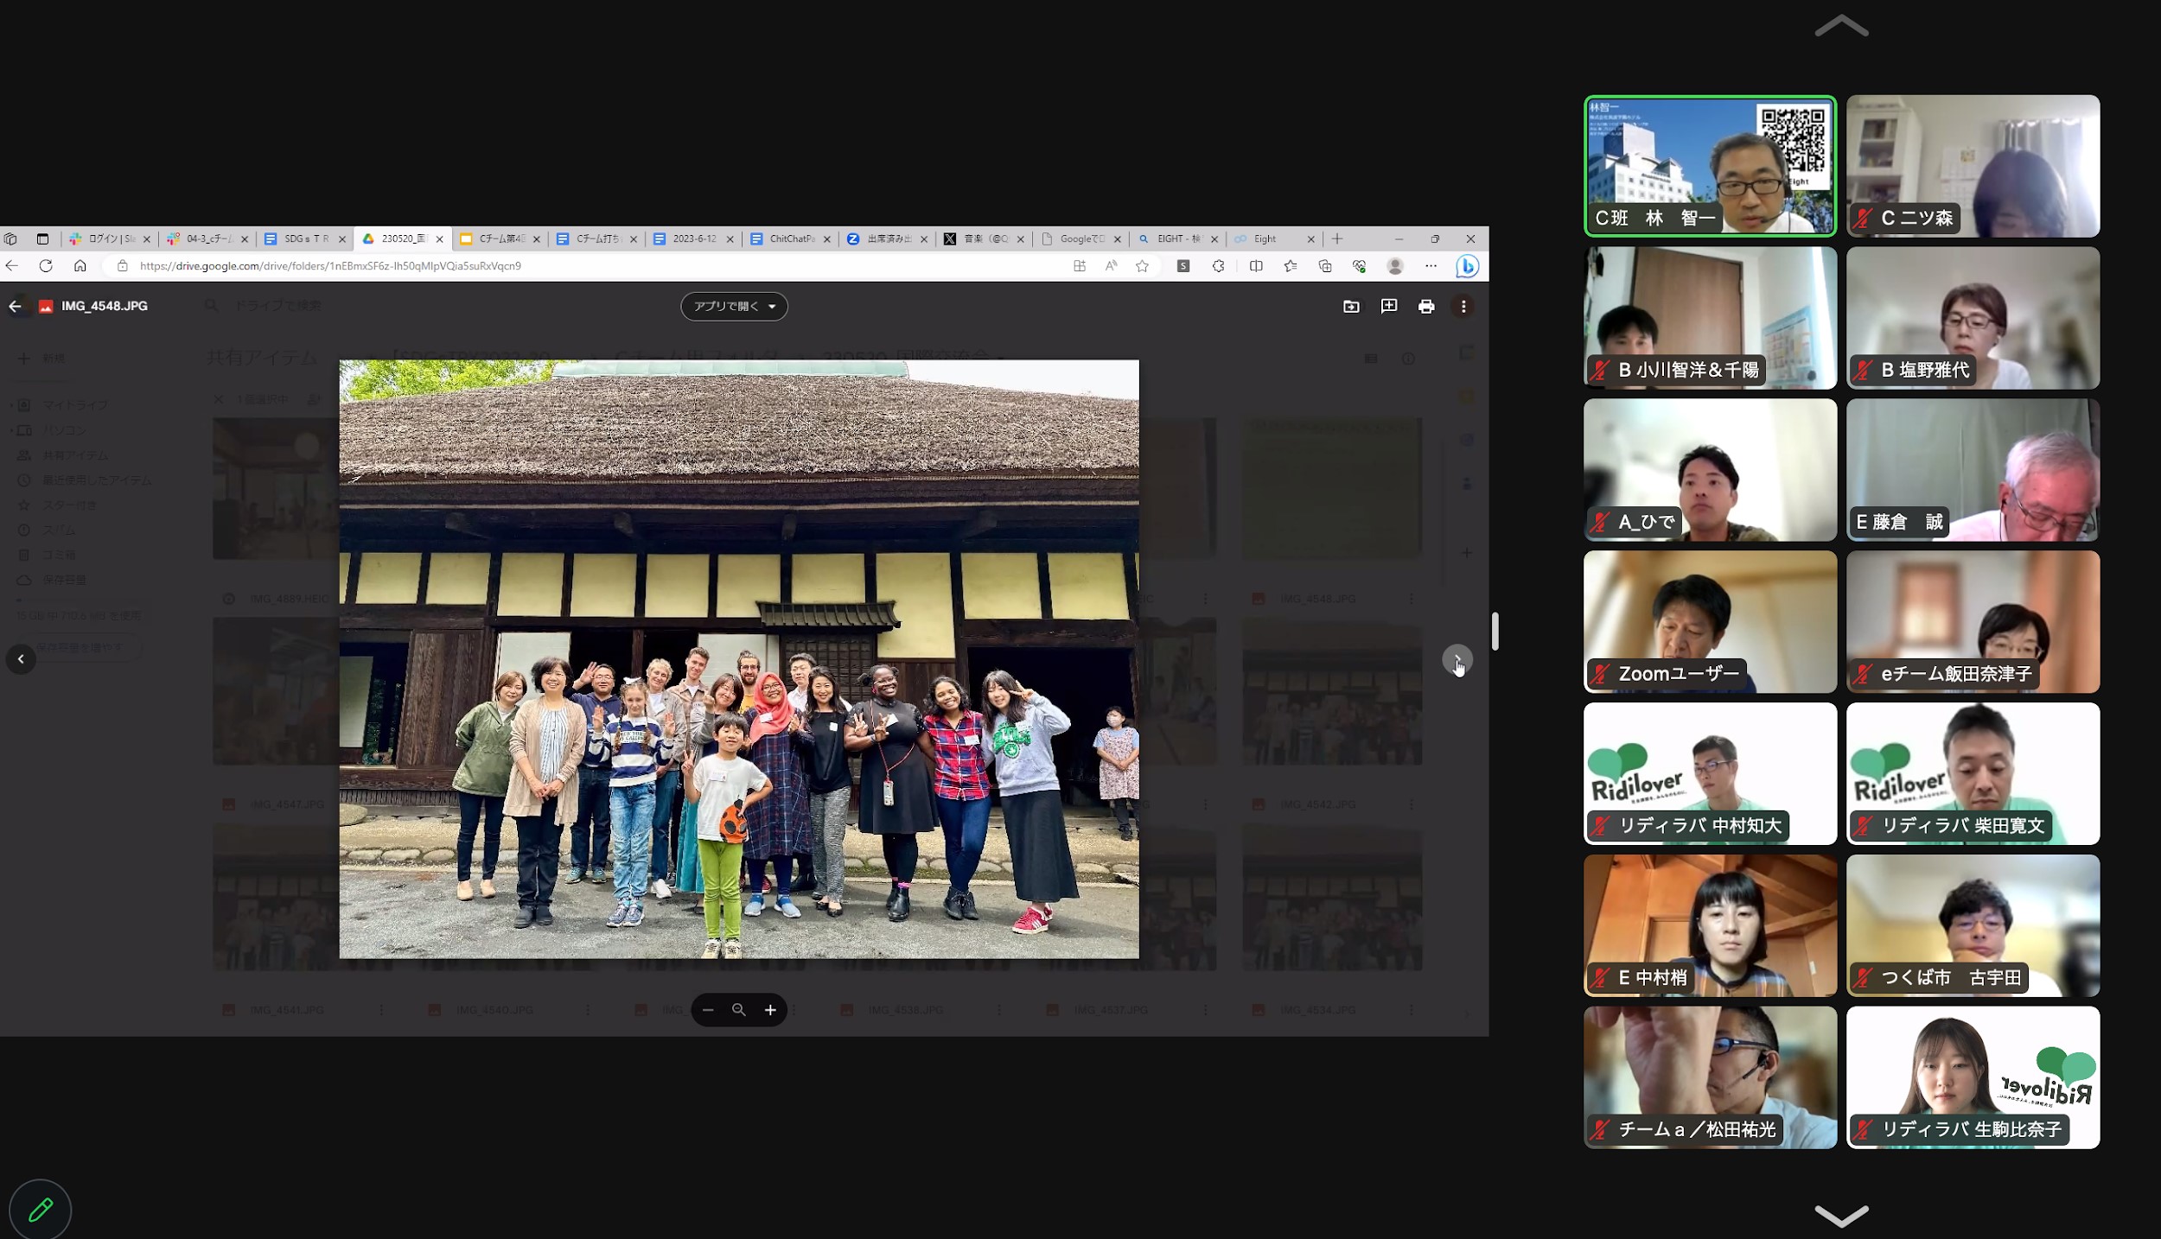Open Edge settings and more menu
2161x1239 pixels.
click(x=1431, y=266)
